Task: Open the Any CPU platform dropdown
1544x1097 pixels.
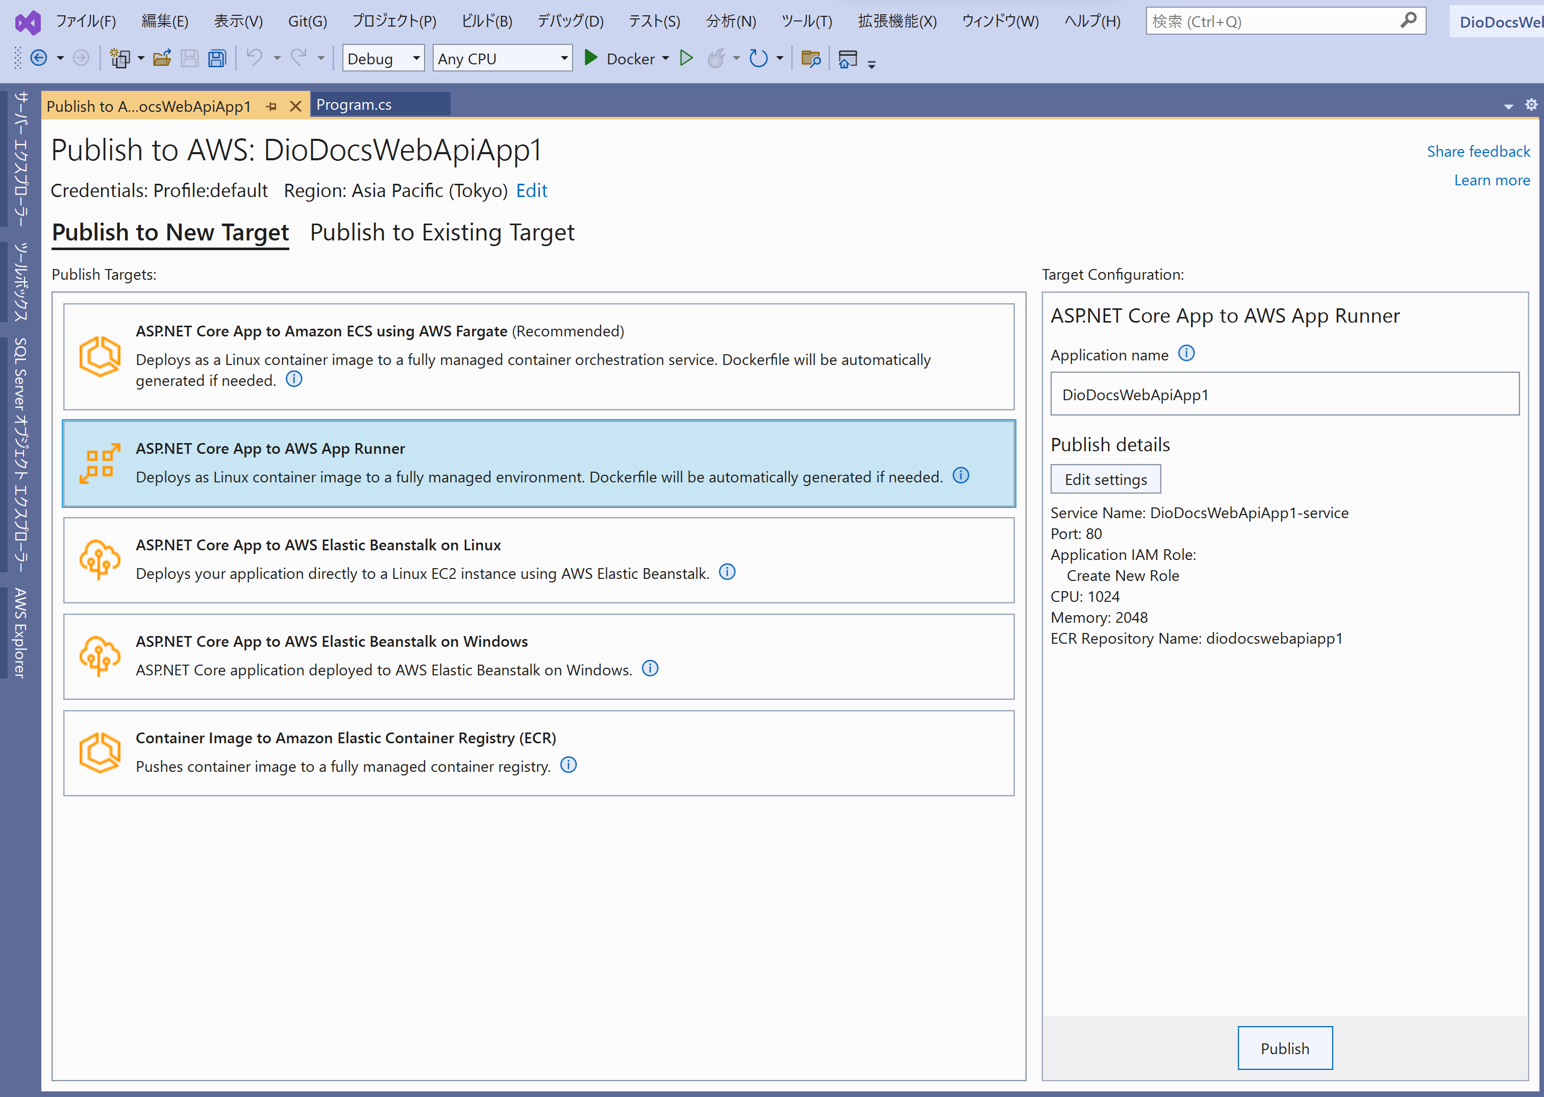Action: click(x=502, y=59)
